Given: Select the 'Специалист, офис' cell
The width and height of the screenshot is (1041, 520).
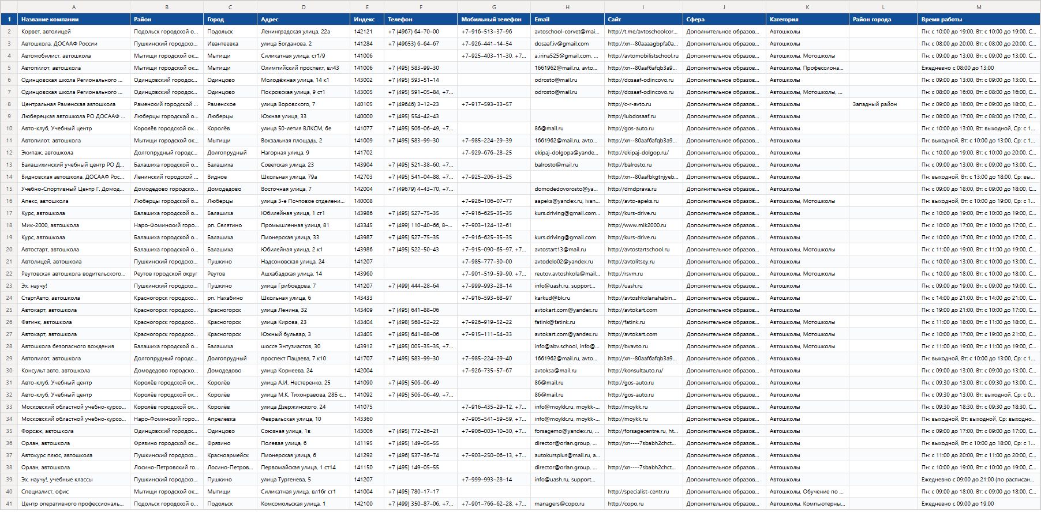Looking at the screenshot, I should click(74, 491).
